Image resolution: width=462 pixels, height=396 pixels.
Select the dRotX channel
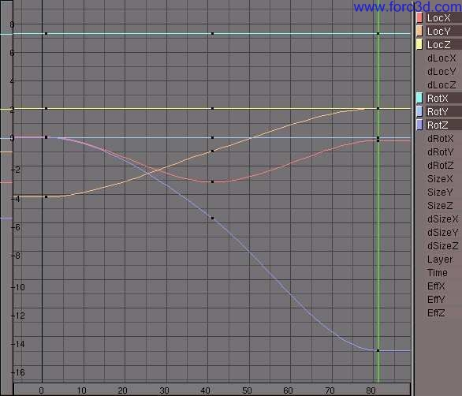[x=441, y=138]
